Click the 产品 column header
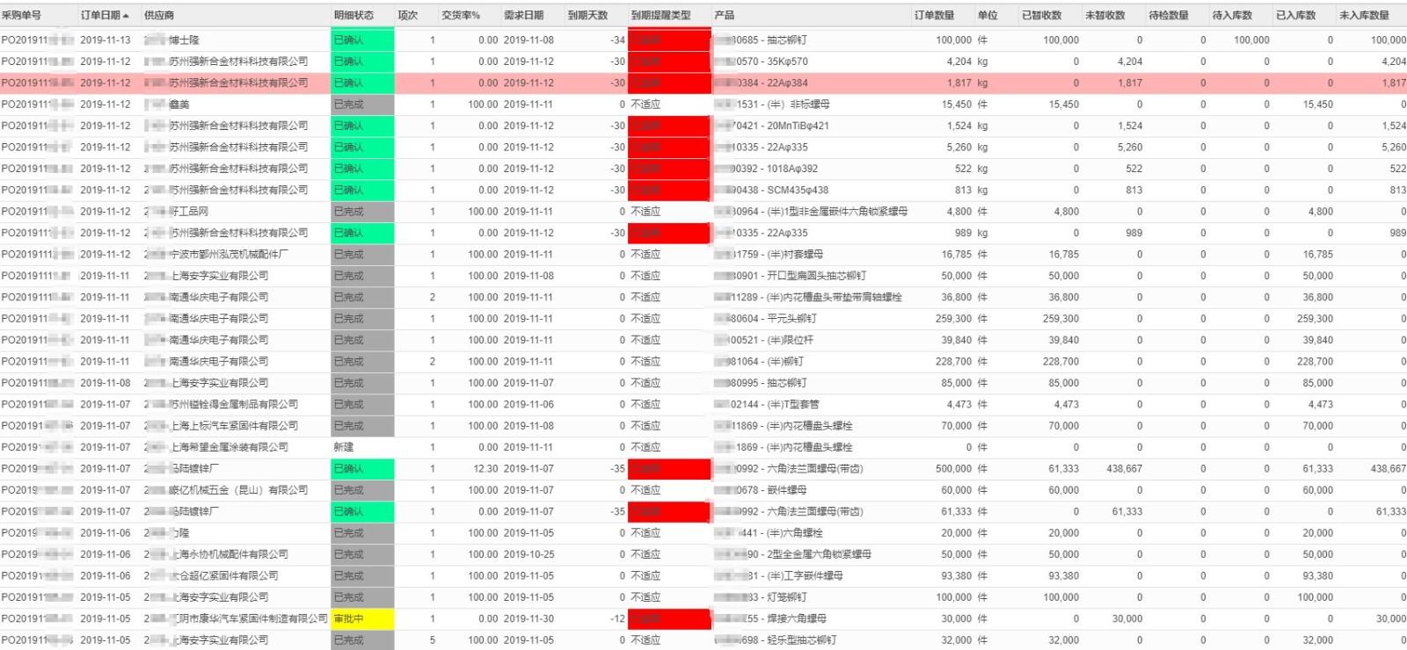1407x650 pixels. coord(725,15)
